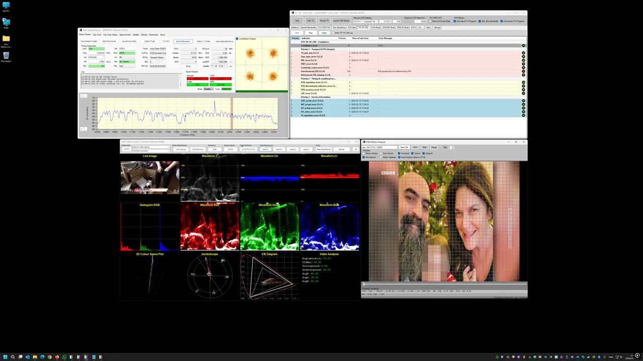Open the Pol Horizontal dropdown
This screenshot has height=361, width=643.
tap(96, 57)
